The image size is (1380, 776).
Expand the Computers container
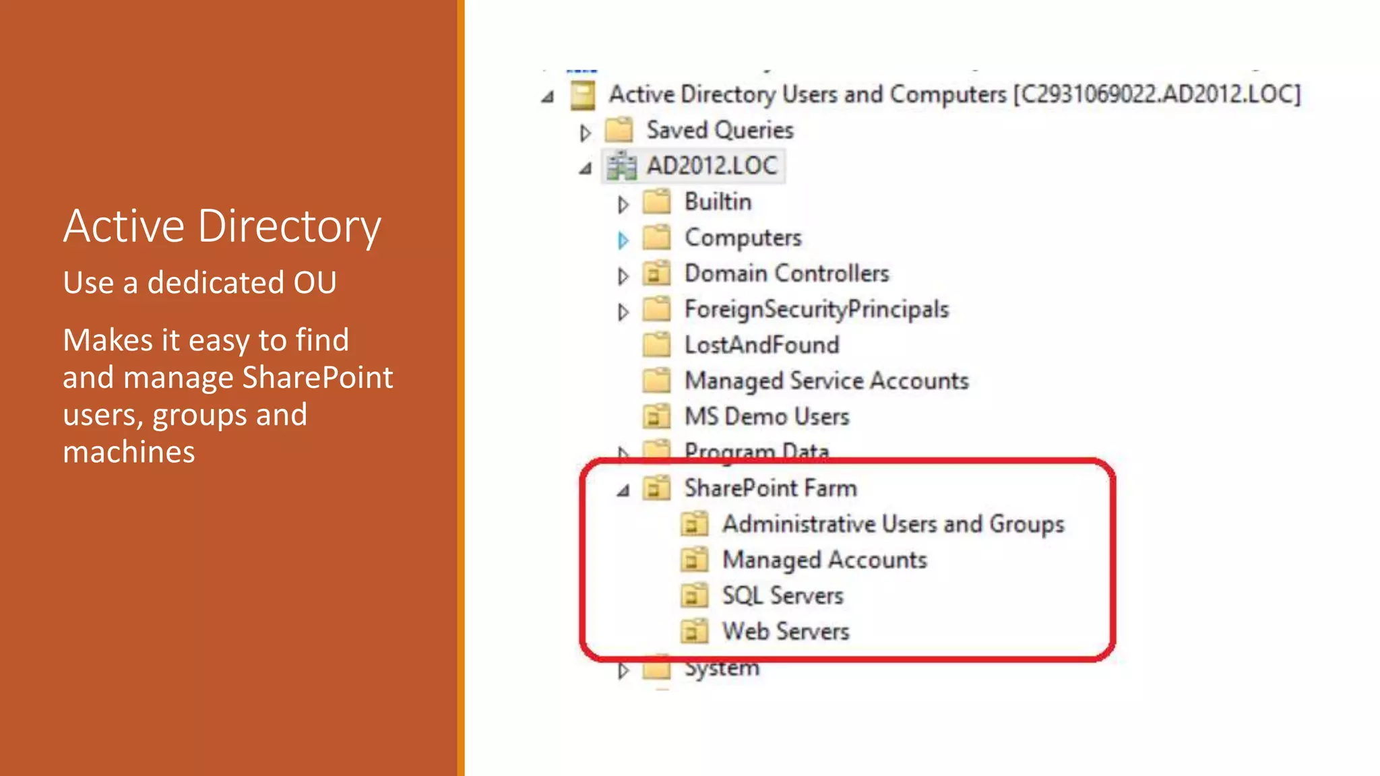(x=623, y=240)
